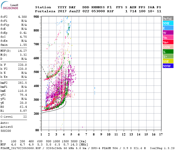Click the MUF 14.3 value in bottom table
The height and width of the screenshot is (150, 175).
74,145
